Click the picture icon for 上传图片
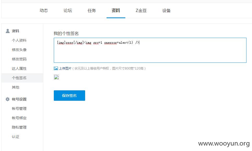This screenshot has height=151, width=252. 56,68
